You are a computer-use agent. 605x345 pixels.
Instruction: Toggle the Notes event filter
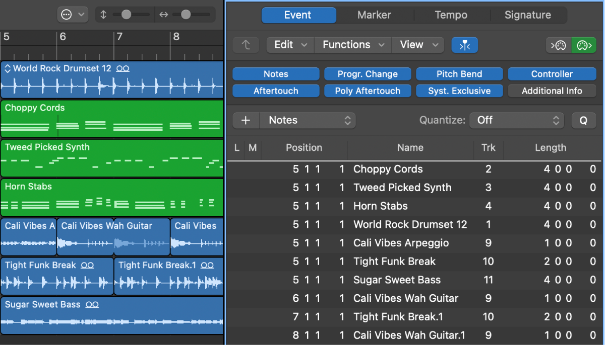click(x=276, y=73)
